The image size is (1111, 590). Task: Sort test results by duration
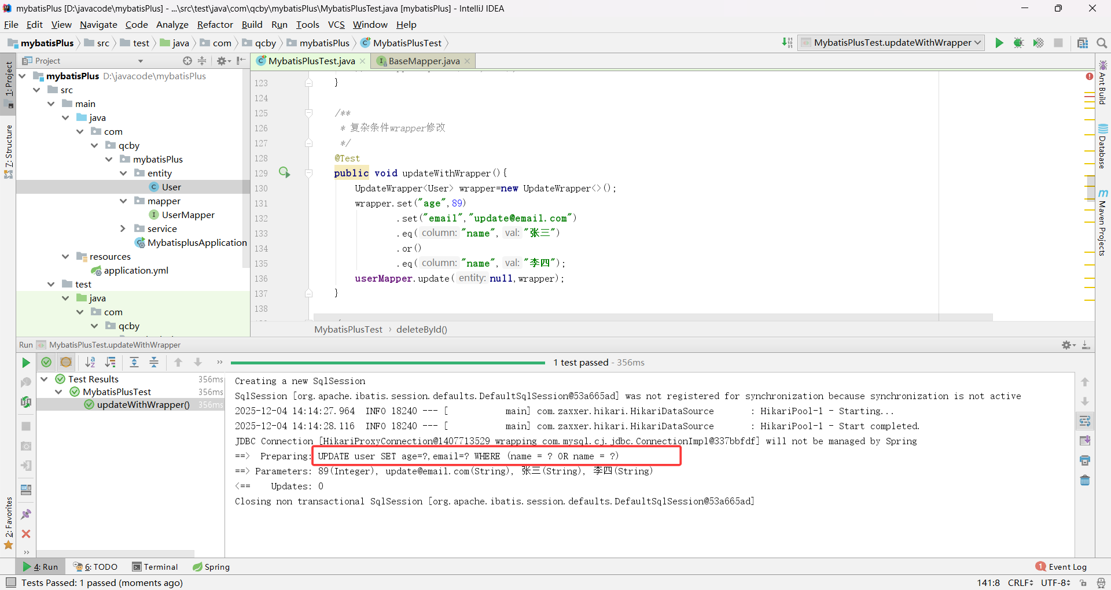pos(110,363)
